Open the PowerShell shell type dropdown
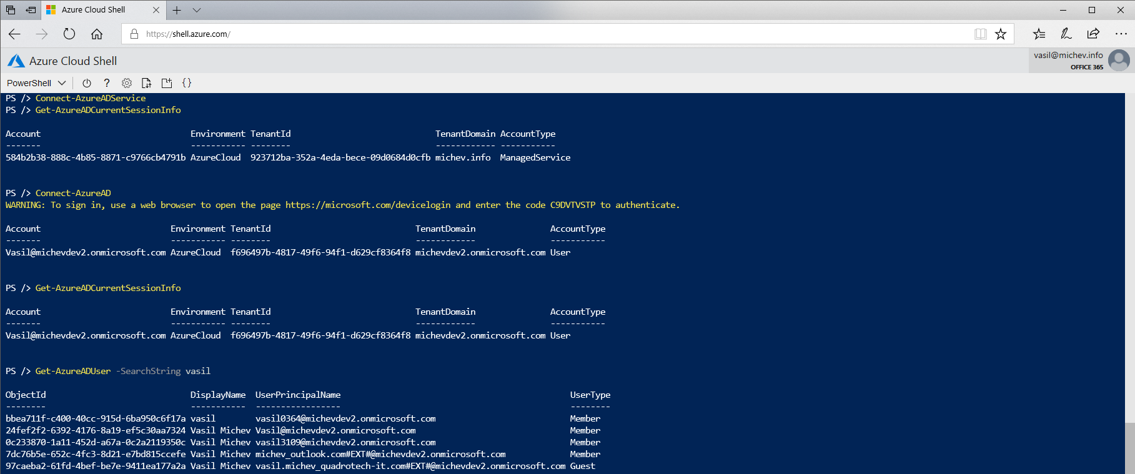 click(36, 83)
